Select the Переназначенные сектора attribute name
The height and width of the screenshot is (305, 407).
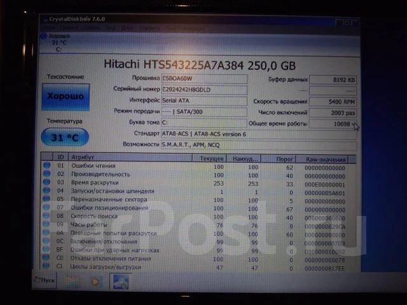109,200
